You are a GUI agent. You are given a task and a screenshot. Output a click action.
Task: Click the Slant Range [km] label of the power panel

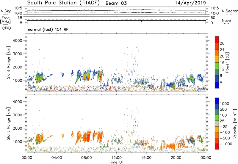pyautogui.click(x=8, y=62)
